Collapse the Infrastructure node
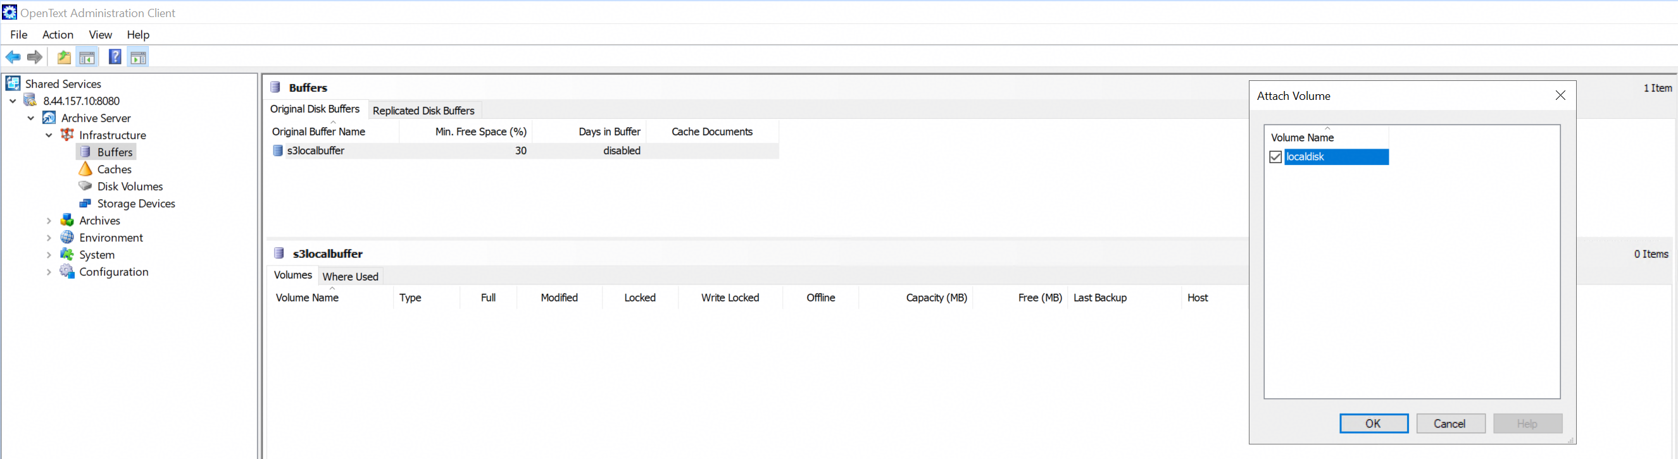1678x459 pixels. [x=49, y=135]
